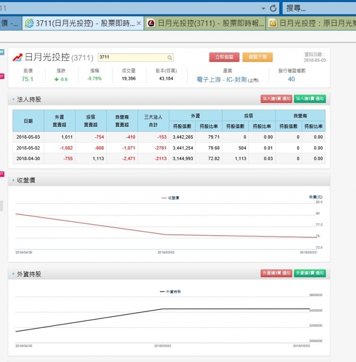Click the 外資持股 chart legend entry
This screenshot has height=362, width=356.
point(171,292)
